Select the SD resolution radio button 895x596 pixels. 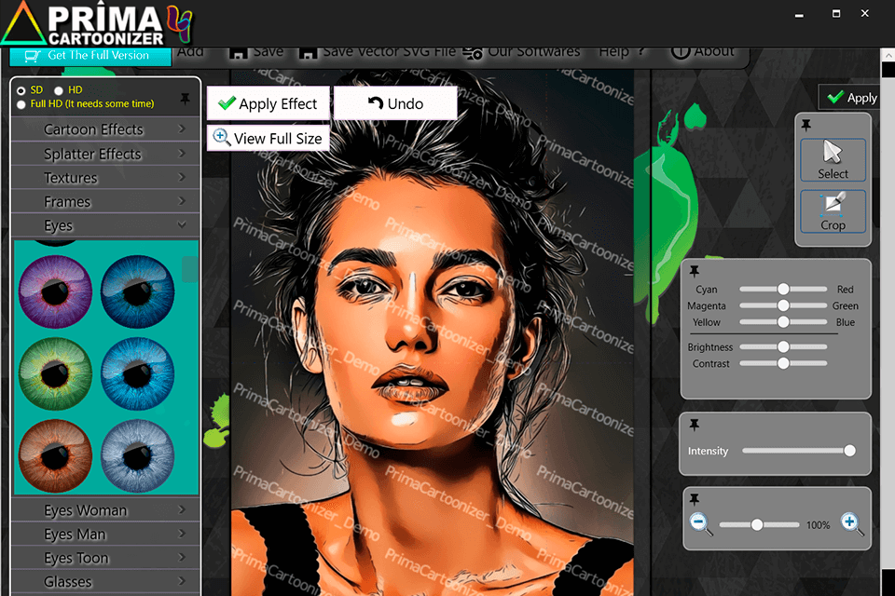[x=20, y=89]
